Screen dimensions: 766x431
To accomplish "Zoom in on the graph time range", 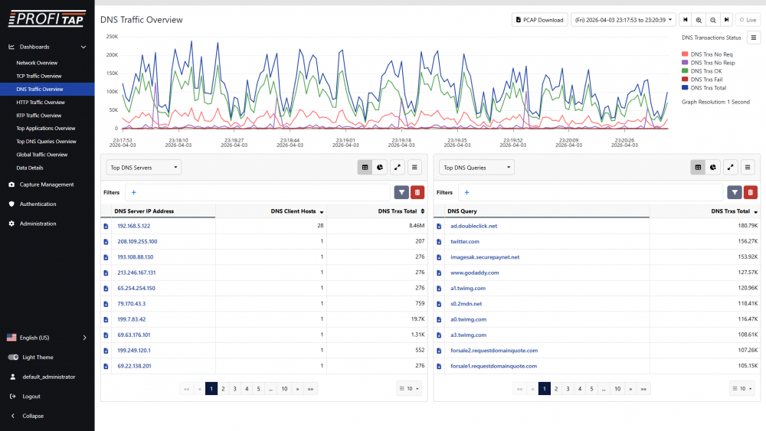I will 699,20.
